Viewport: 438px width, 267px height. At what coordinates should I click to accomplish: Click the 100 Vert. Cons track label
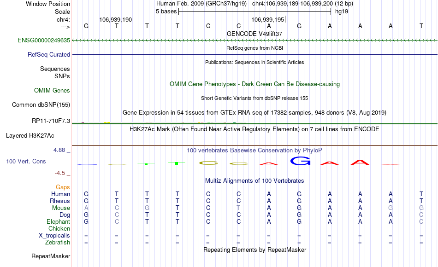point(26,161)
